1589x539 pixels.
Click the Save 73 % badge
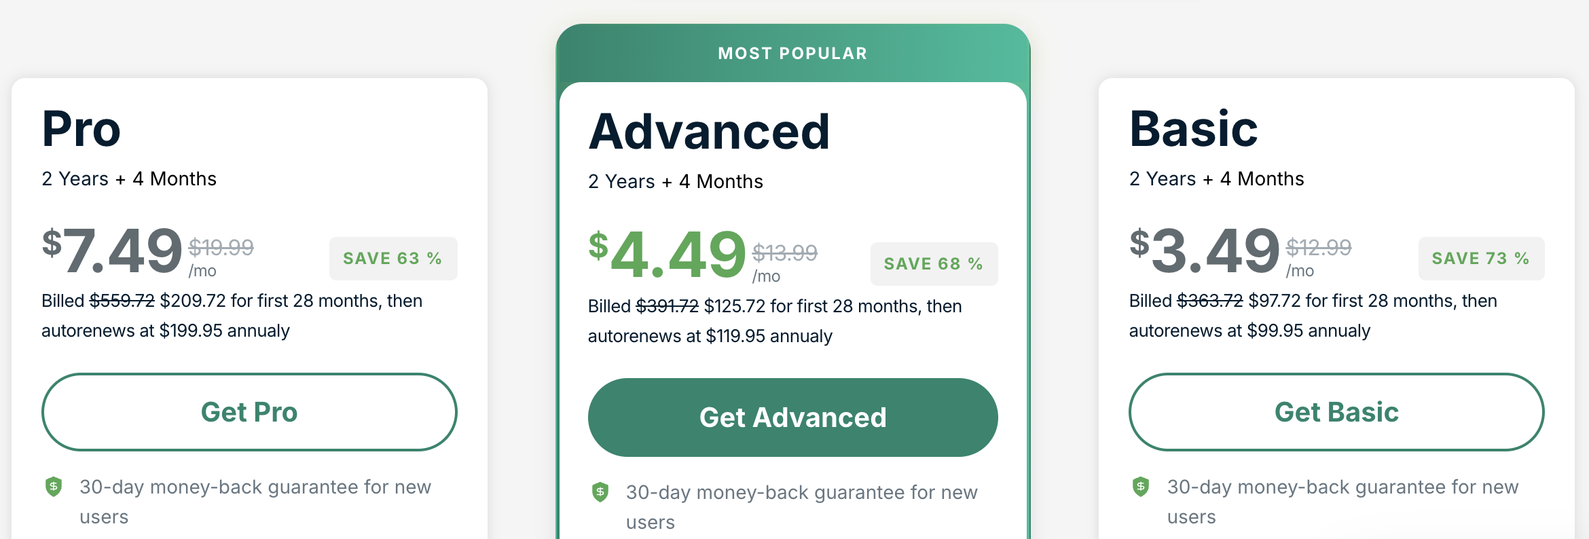click(x=1480, y=259)
